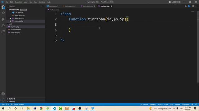Viewport: 199px width, 111px height.
Task: Click the Prettier status bar item
Action: point(186,105)
